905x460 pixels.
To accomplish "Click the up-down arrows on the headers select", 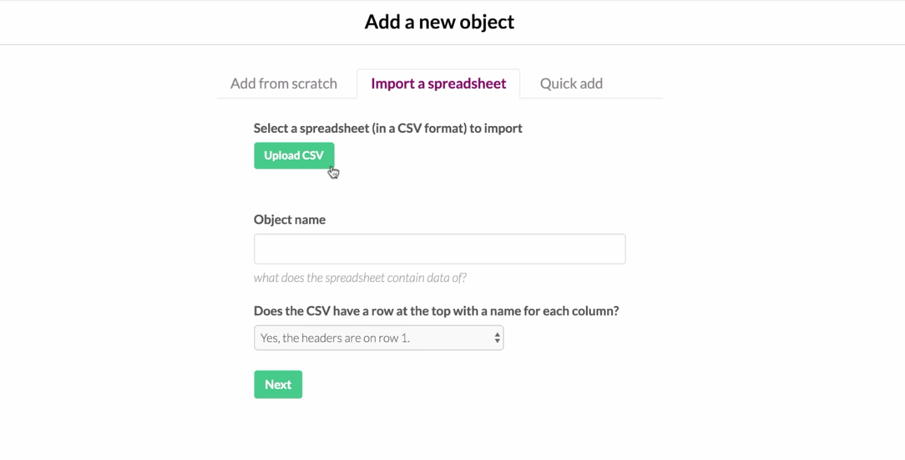I will pos(497,338).
